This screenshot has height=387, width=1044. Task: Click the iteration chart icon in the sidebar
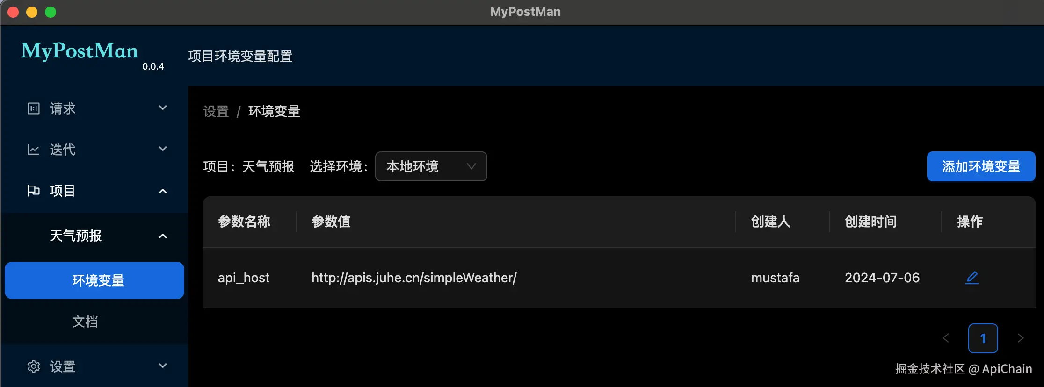[x=34, y=150]
